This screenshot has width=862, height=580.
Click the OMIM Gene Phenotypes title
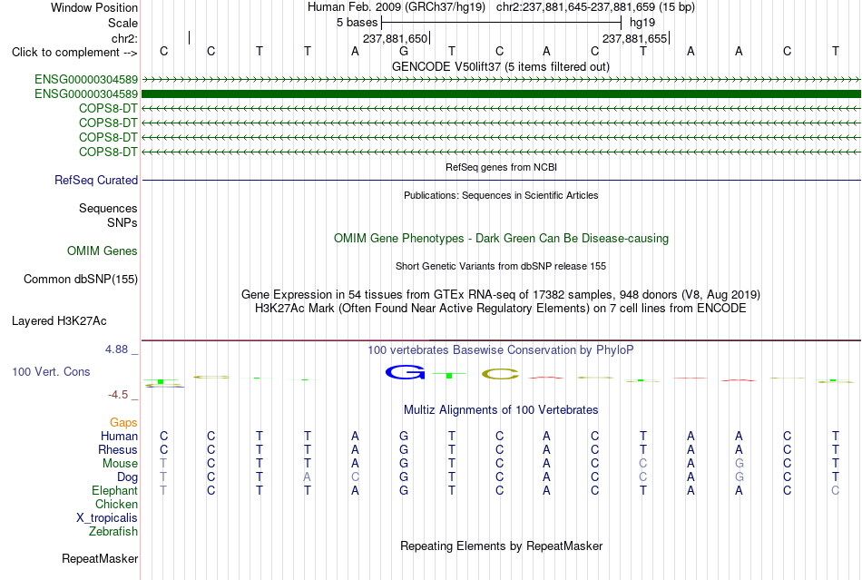(x=501, y=238)
